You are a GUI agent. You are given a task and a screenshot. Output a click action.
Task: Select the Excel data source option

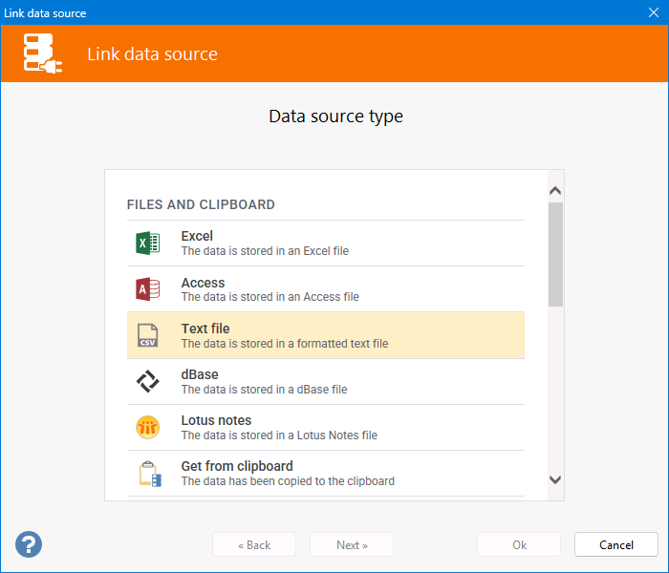(325, 244)
